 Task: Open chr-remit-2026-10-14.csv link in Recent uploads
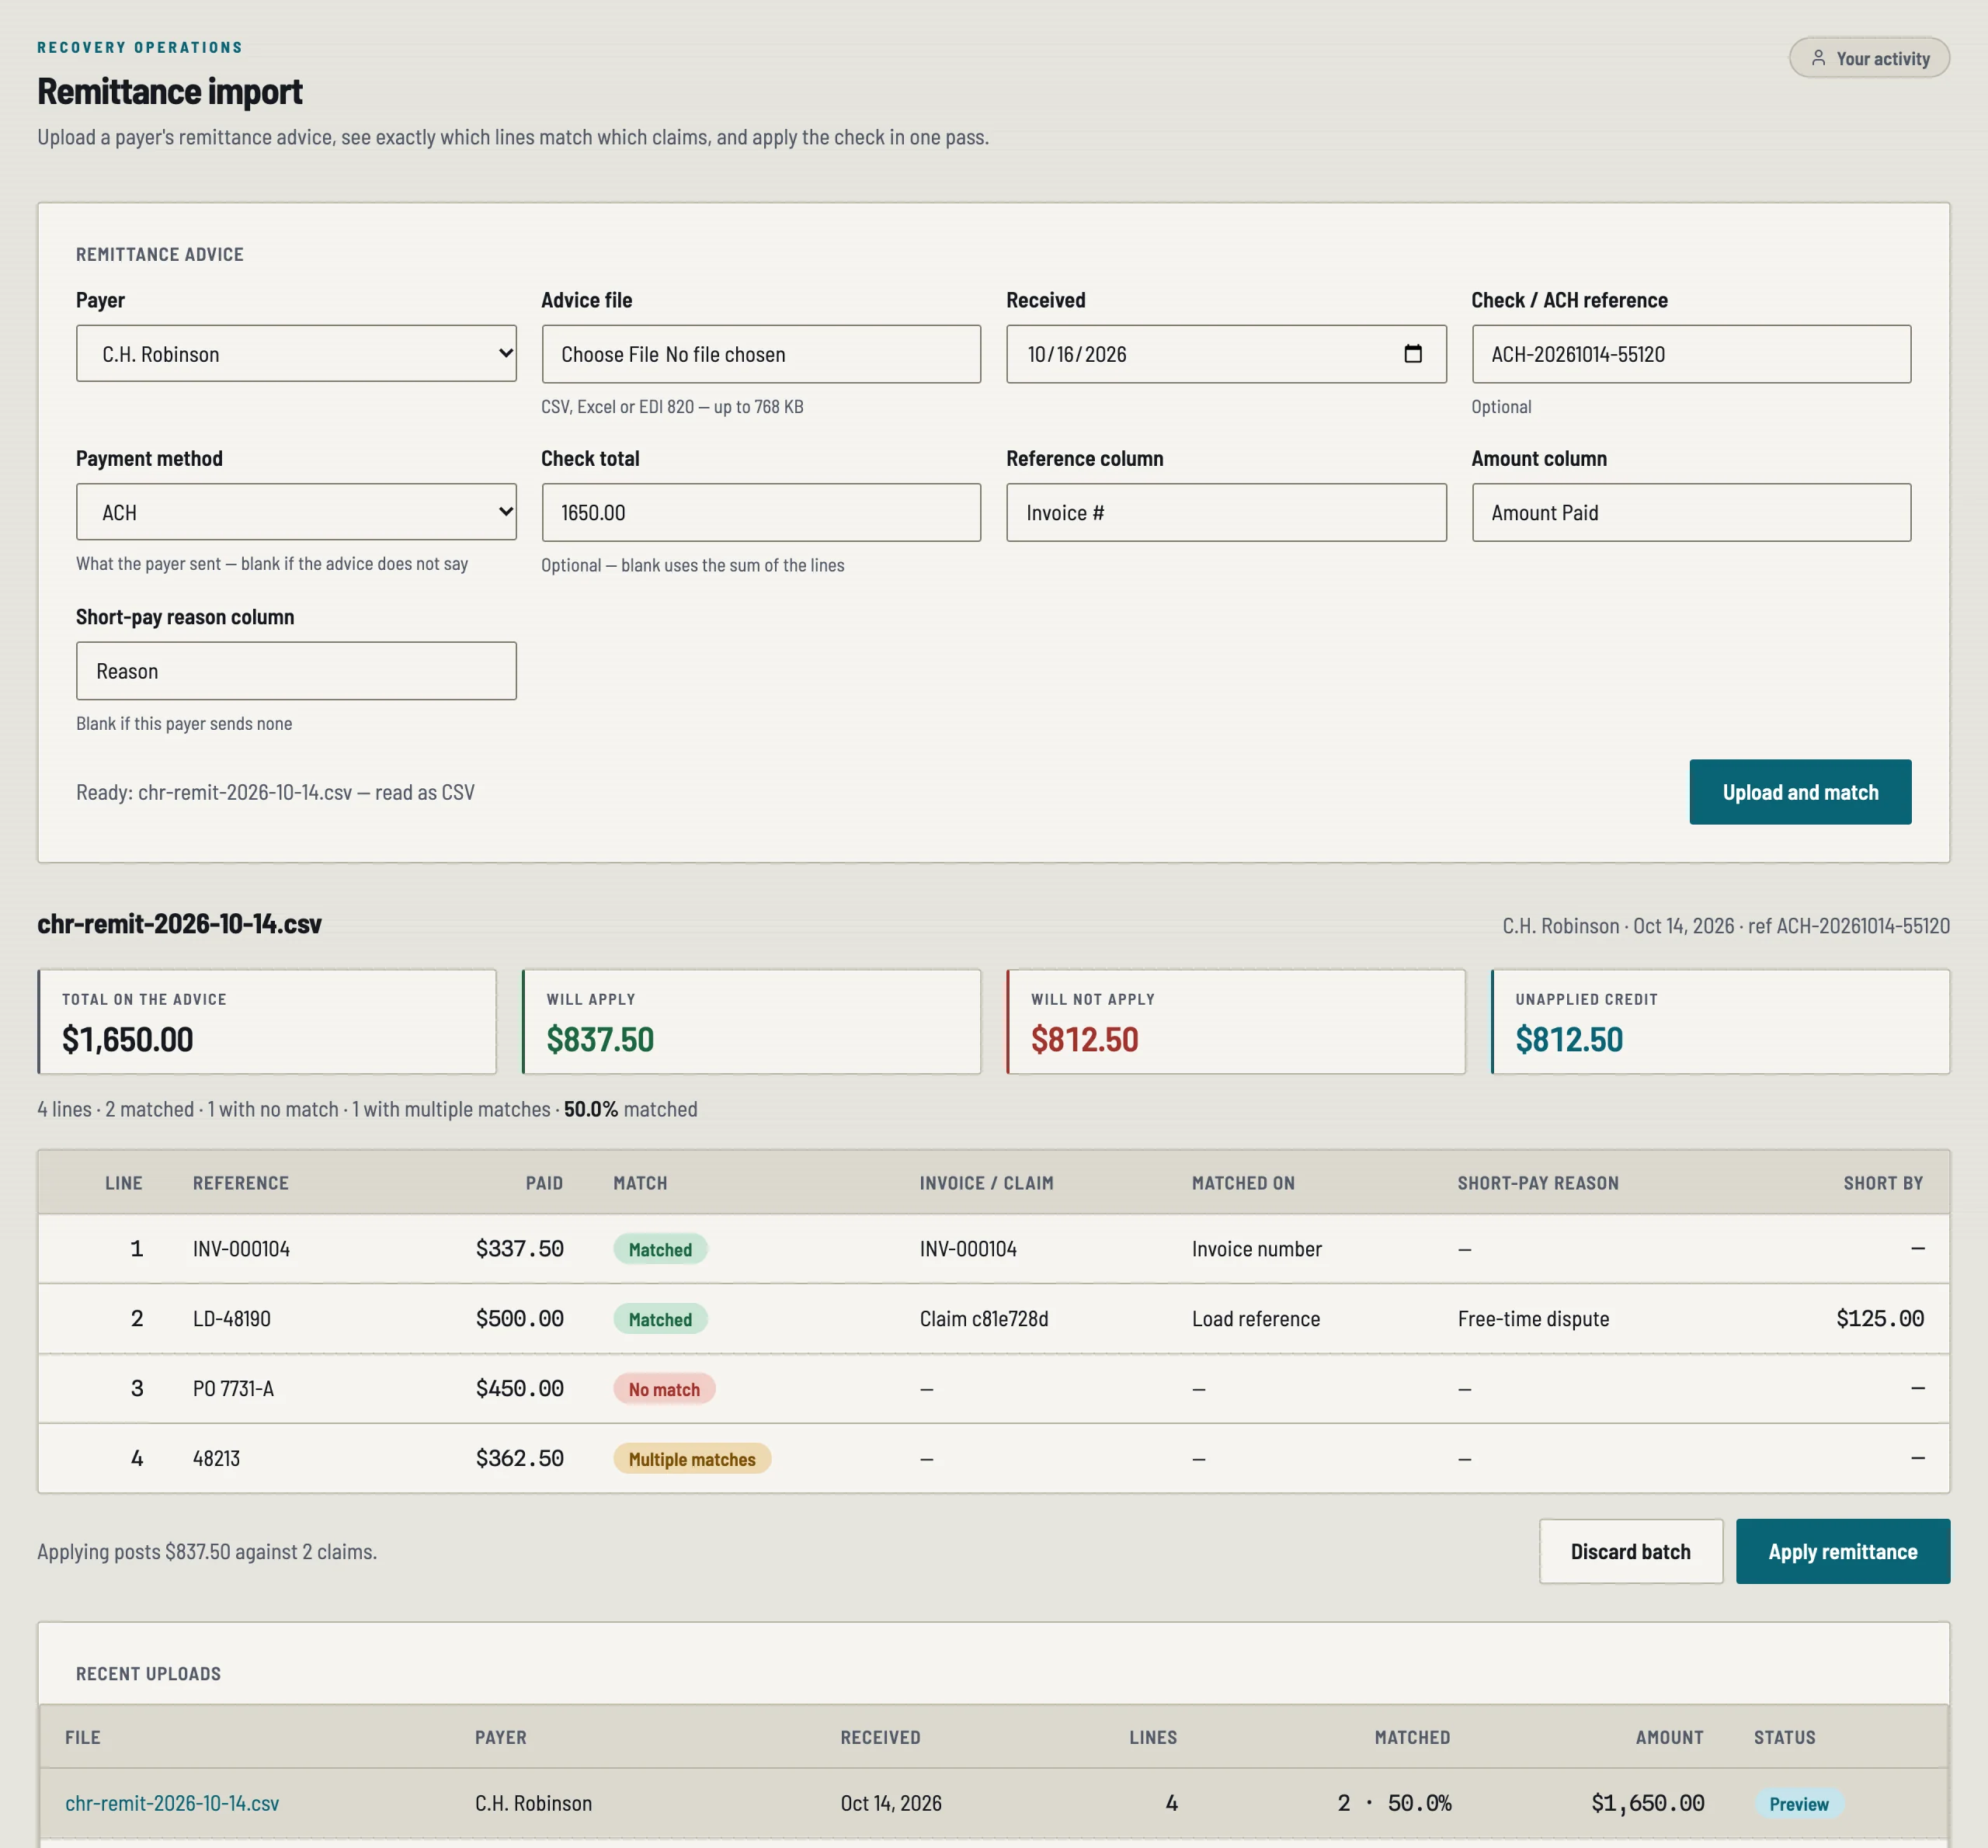tap(172, 1803)
